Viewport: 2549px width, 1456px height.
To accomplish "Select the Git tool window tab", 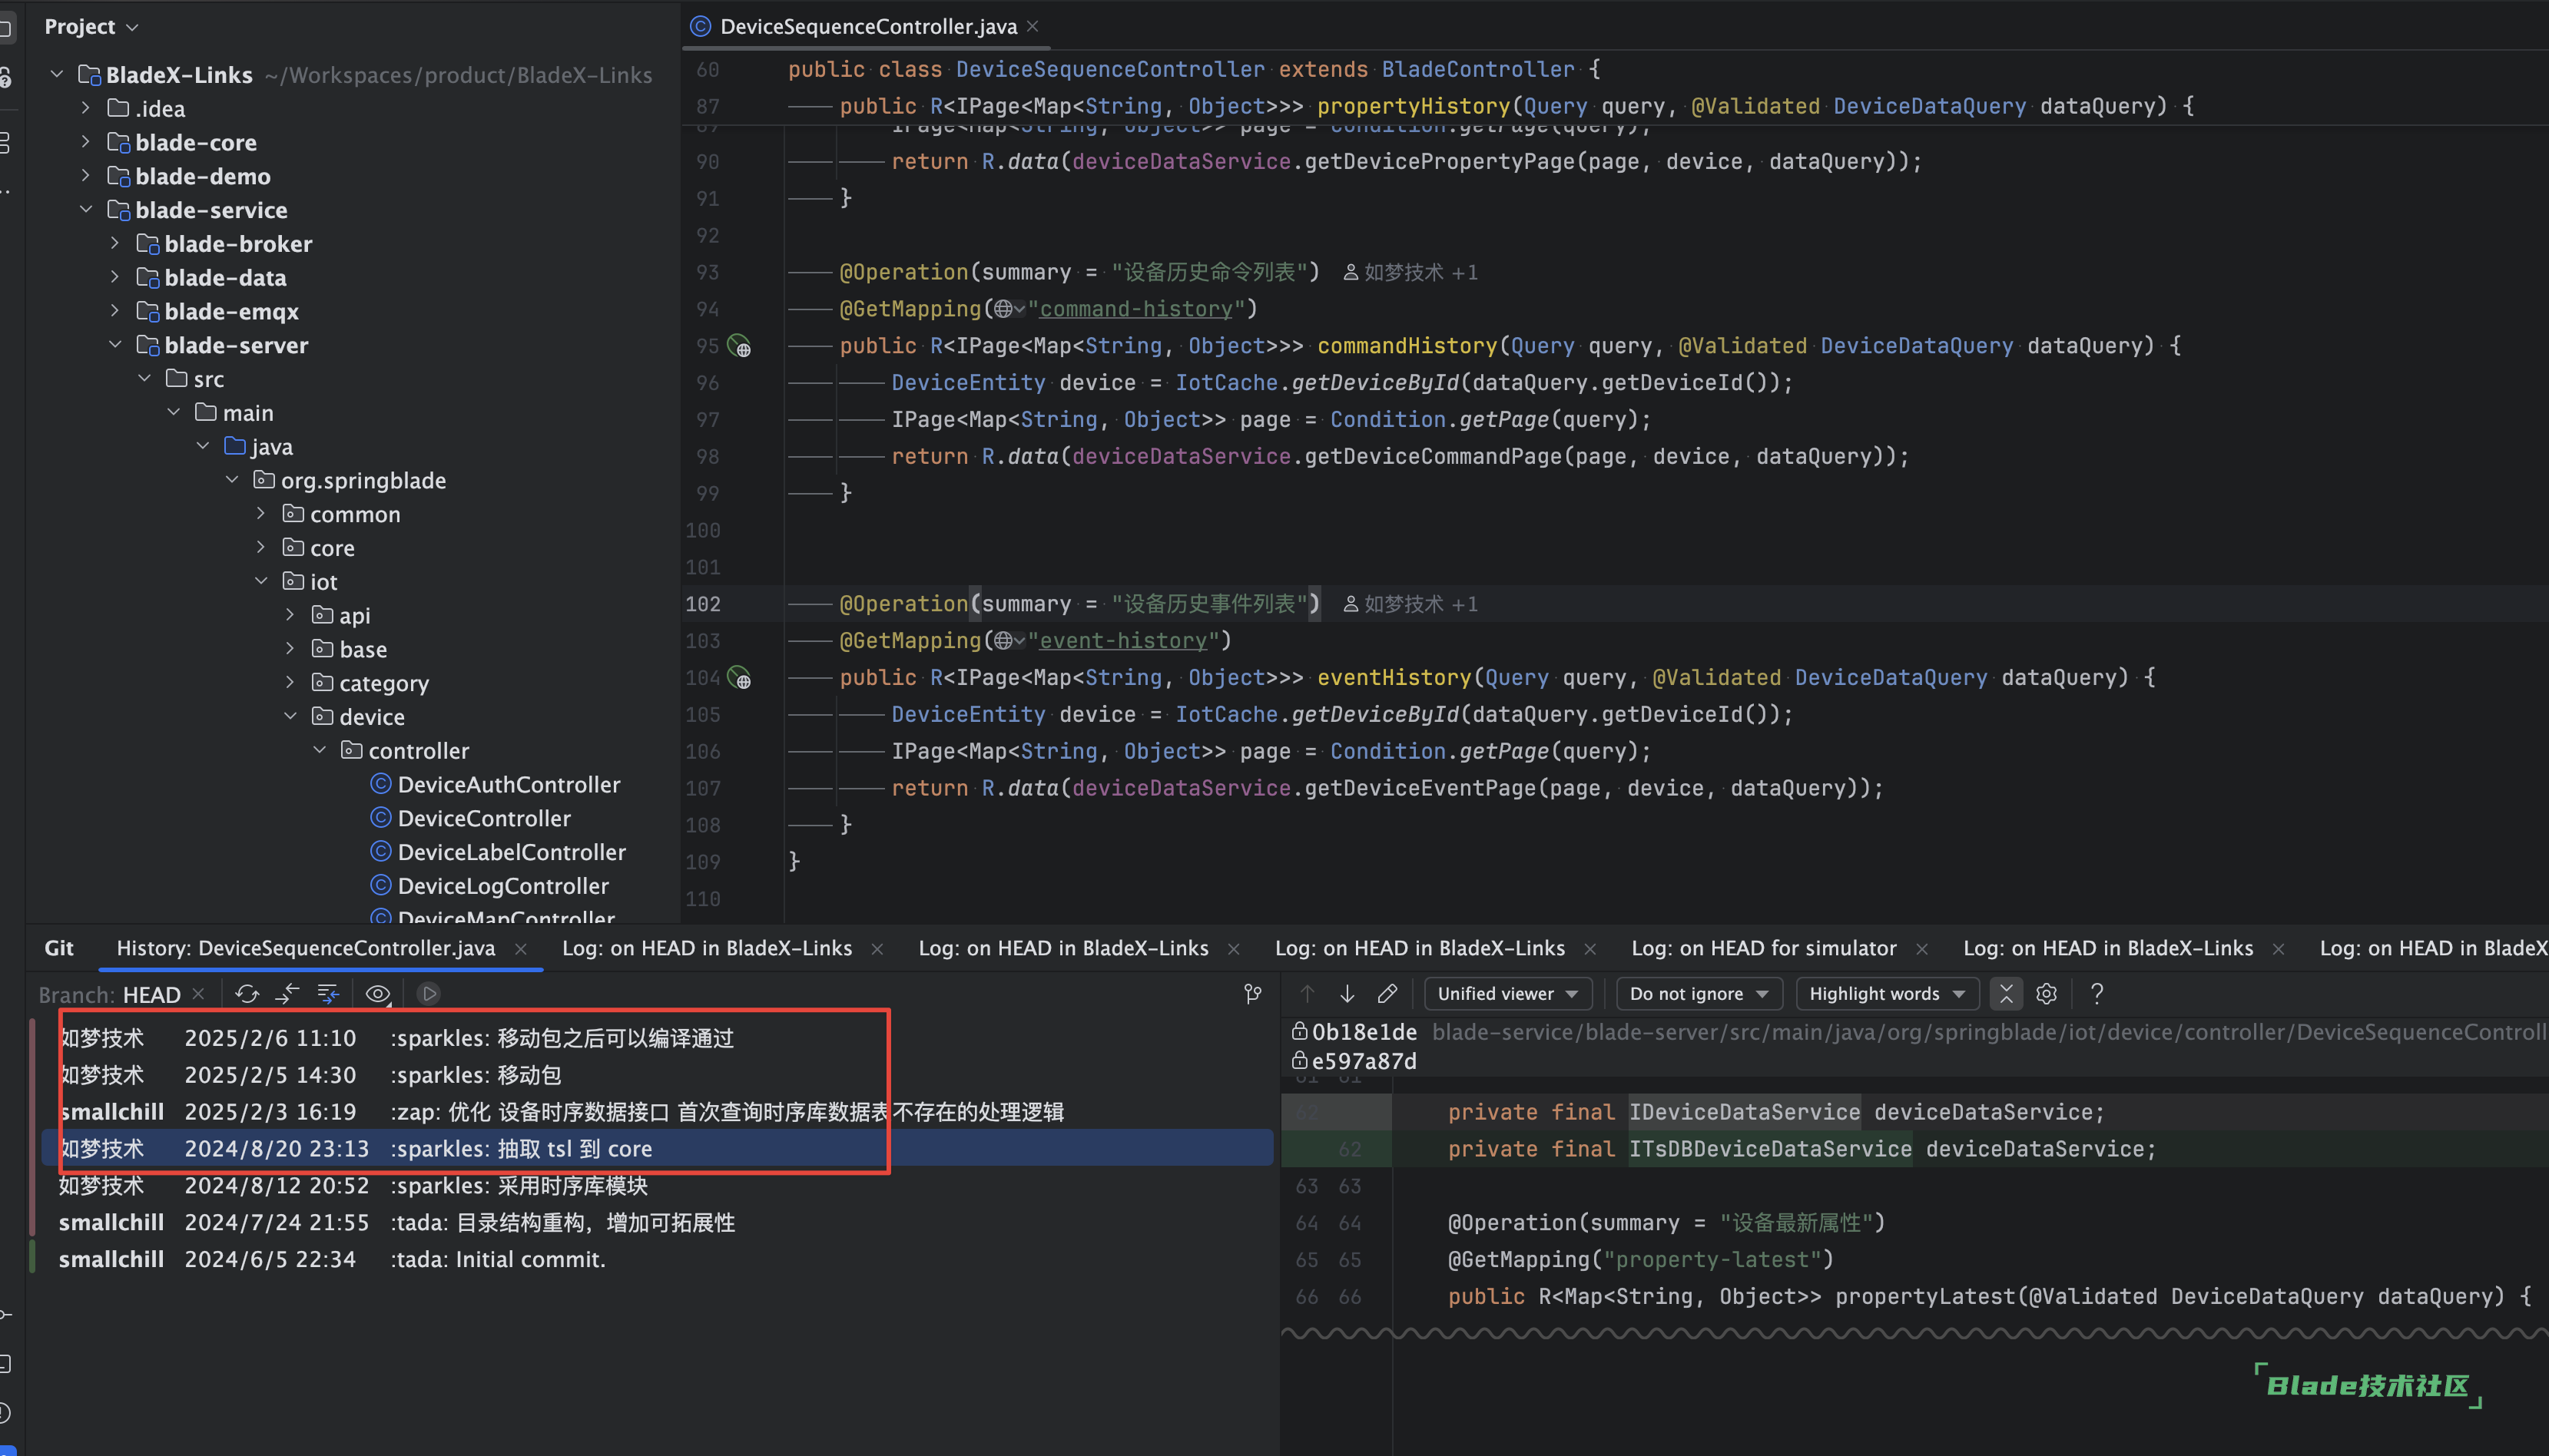I will coord(59,949).
